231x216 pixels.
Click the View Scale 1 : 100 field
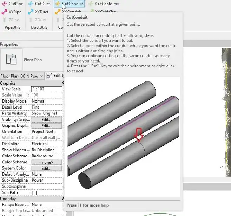pos(47,89)
